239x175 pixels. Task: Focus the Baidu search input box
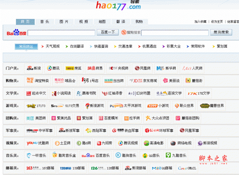pos(61,33)
